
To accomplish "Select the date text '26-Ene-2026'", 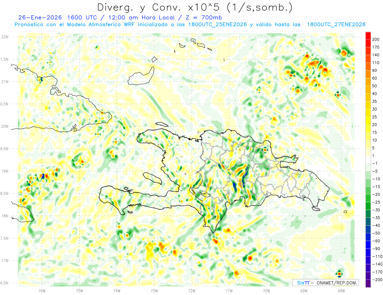I will tap(41, 18).
